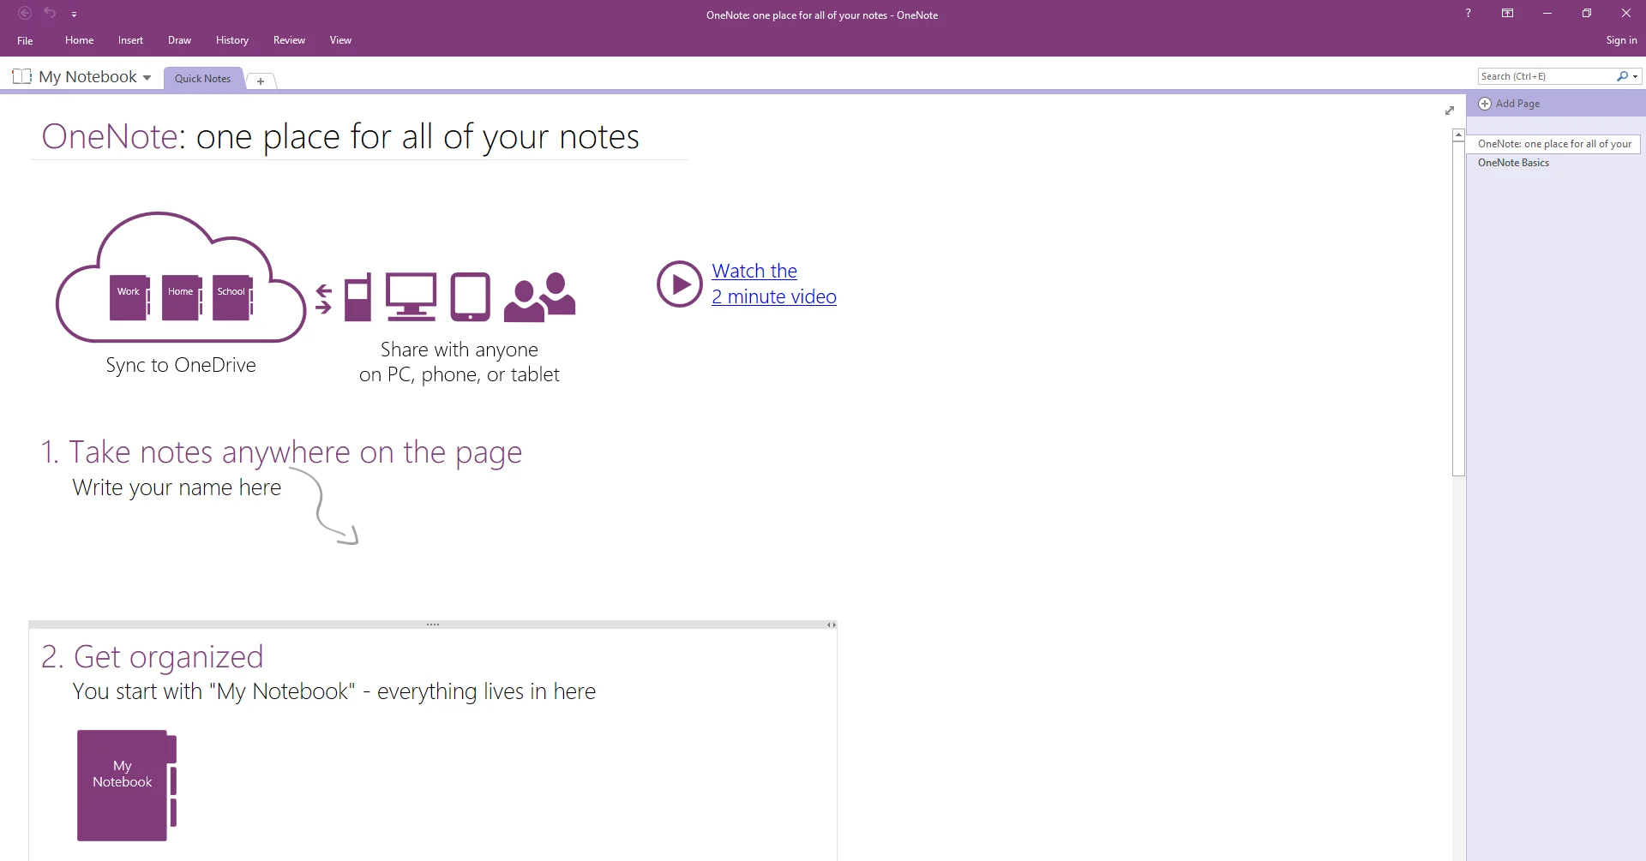Click 'Share with anyone' caption text
The image size is (1646, 861).
point(460,350)
